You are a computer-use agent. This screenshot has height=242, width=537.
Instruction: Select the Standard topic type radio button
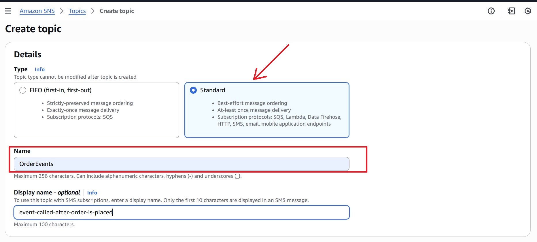193,90
